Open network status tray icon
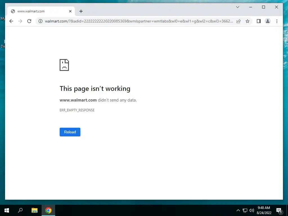The image size is (288, 216). coord(245,210)
